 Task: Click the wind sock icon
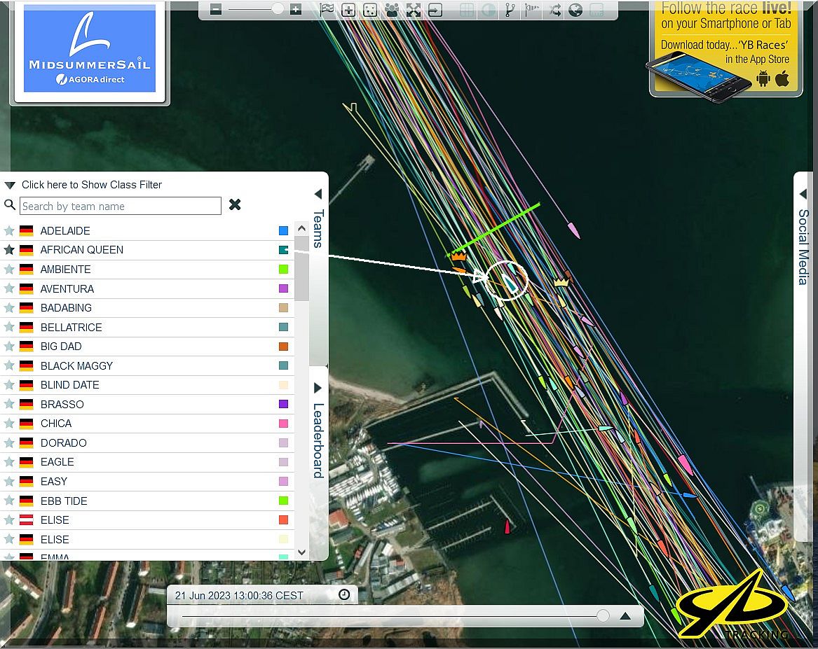coord(533,10)
